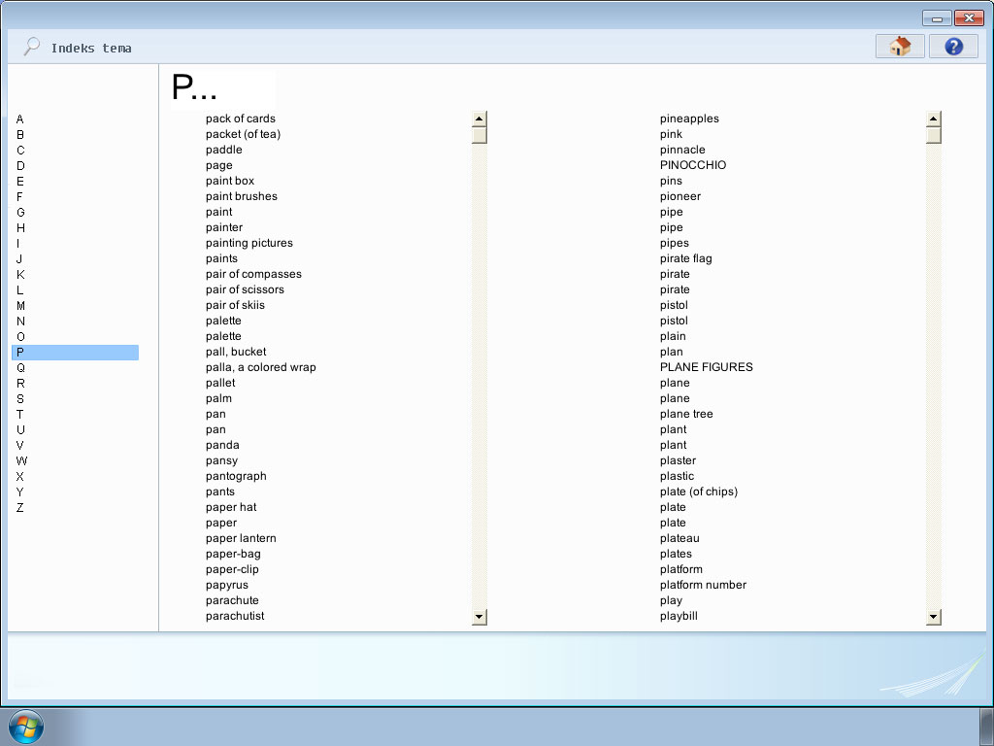The width and height of the screenshot is (994, 746).
Task: Open the 'playbill' entry
Action: coord(679,616)
